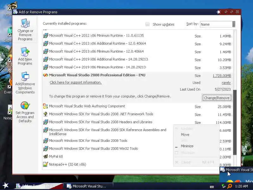This screenshot has height=190, width=253.
Task: Select the Notepad++ (32-bit x86) entry text
Action: (x=68, y=164)
